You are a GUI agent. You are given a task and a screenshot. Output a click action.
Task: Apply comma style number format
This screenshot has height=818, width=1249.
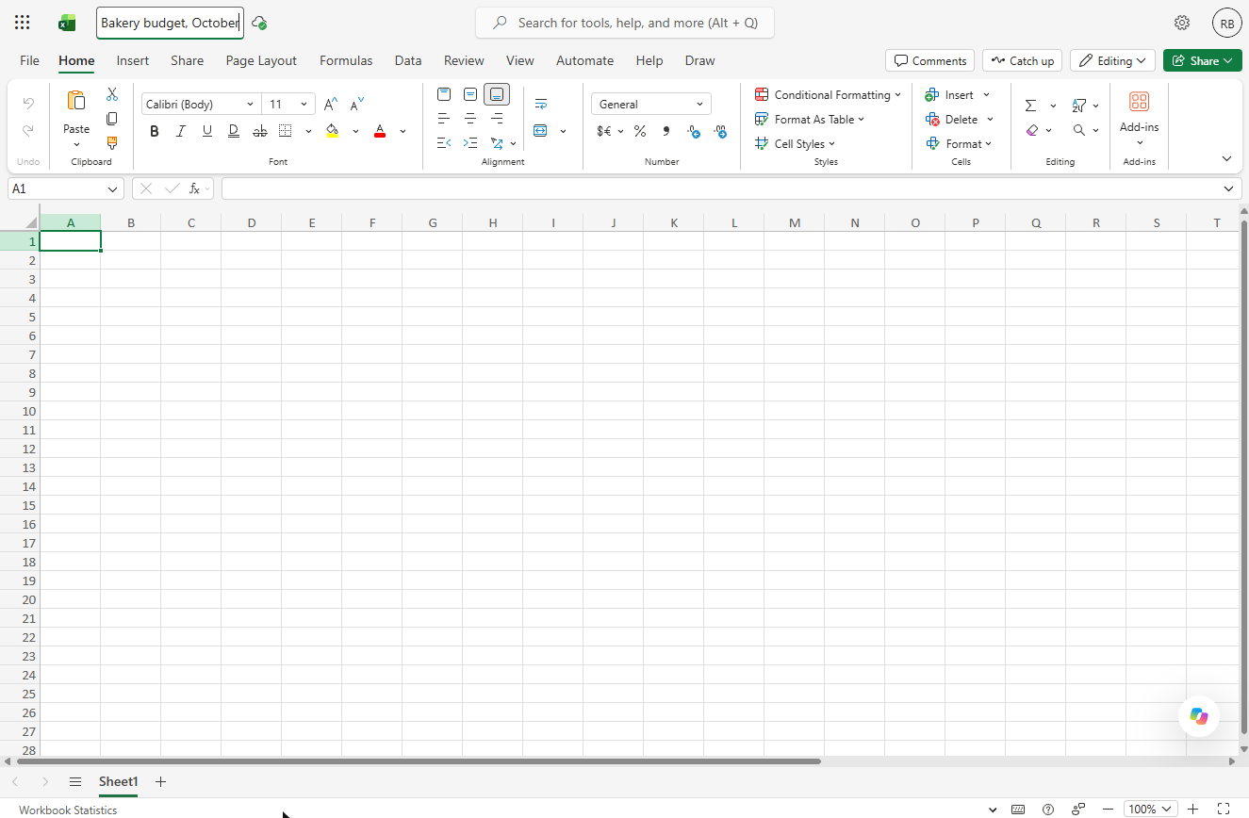[666, 131]
